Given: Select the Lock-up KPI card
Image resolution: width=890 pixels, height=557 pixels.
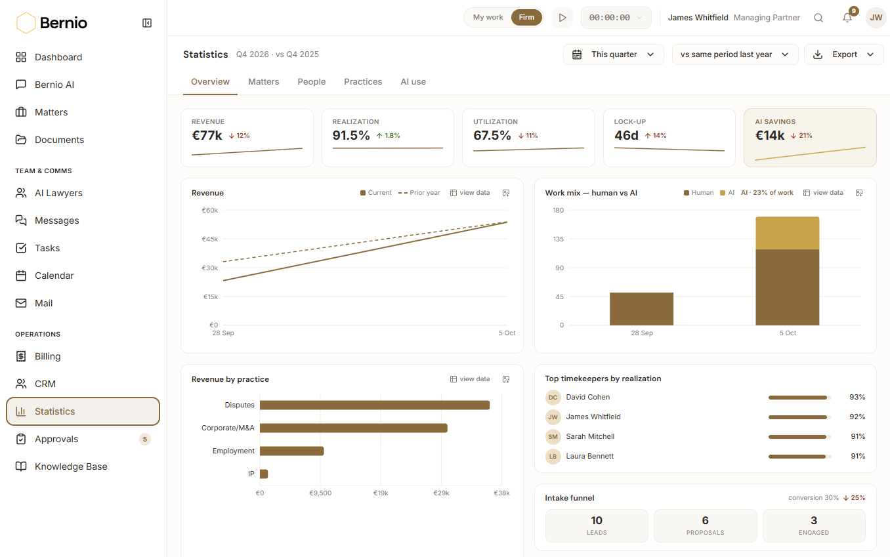Looking at the screenshot, I should pos(669,138).
